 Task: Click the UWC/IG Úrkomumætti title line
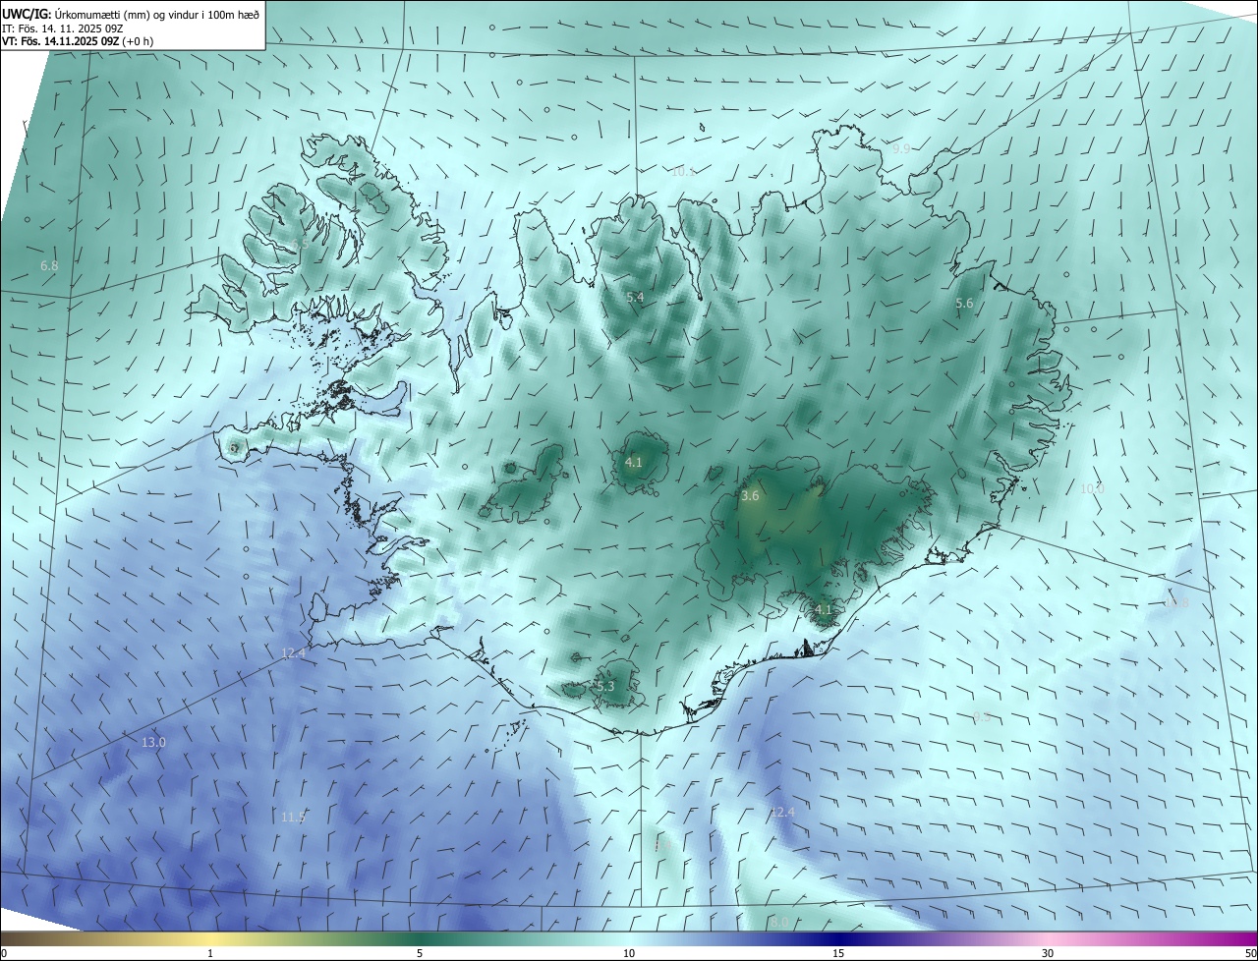coord(131,14)
